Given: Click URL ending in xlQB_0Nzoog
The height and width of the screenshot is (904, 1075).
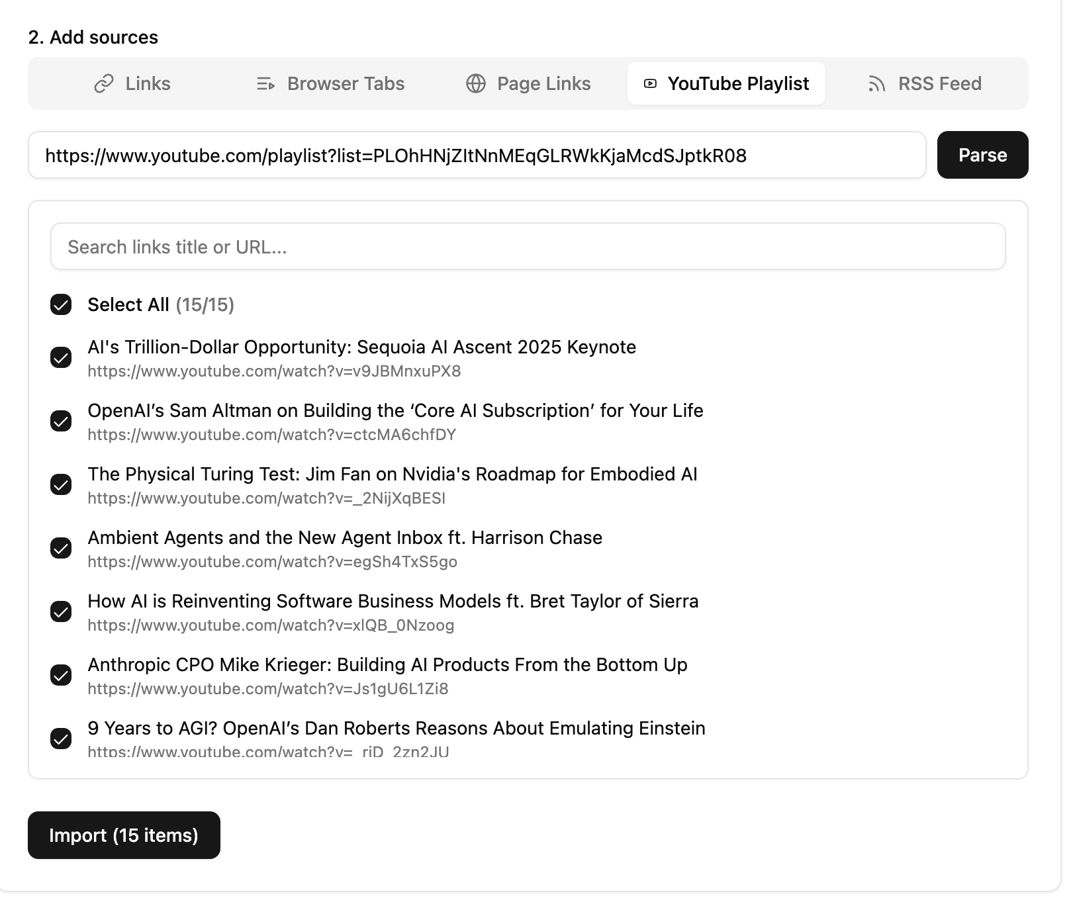Looking at the screenshot, I should click(271, 625).
